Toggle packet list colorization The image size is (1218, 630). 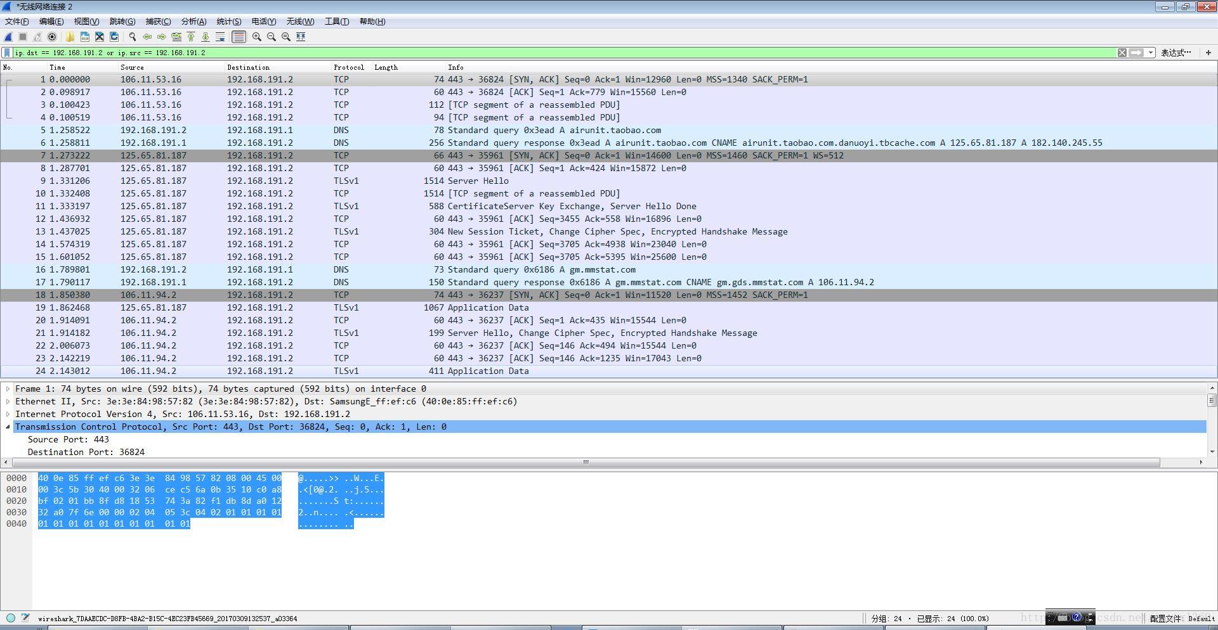click(239, 37)
